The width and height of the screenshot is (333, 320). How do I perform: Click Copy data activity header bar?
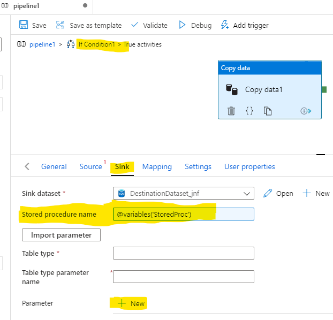click(x=270, y=68)
